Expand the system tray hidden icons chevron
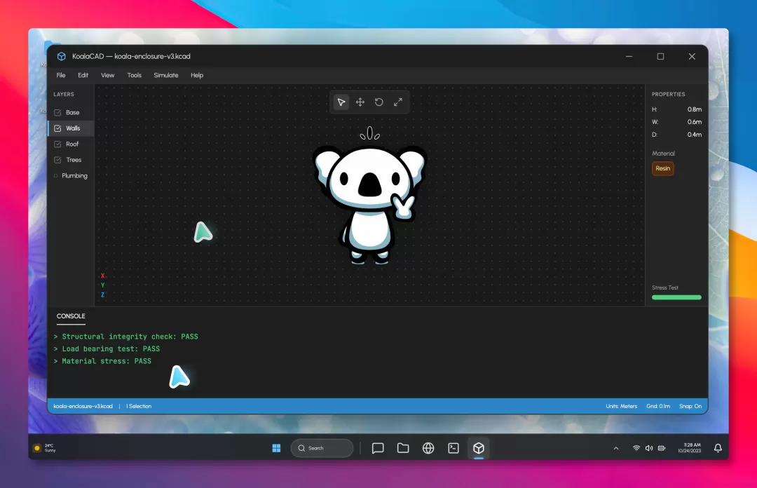The height and width of the screenshot is (488, 757). (x=616, y=448)
